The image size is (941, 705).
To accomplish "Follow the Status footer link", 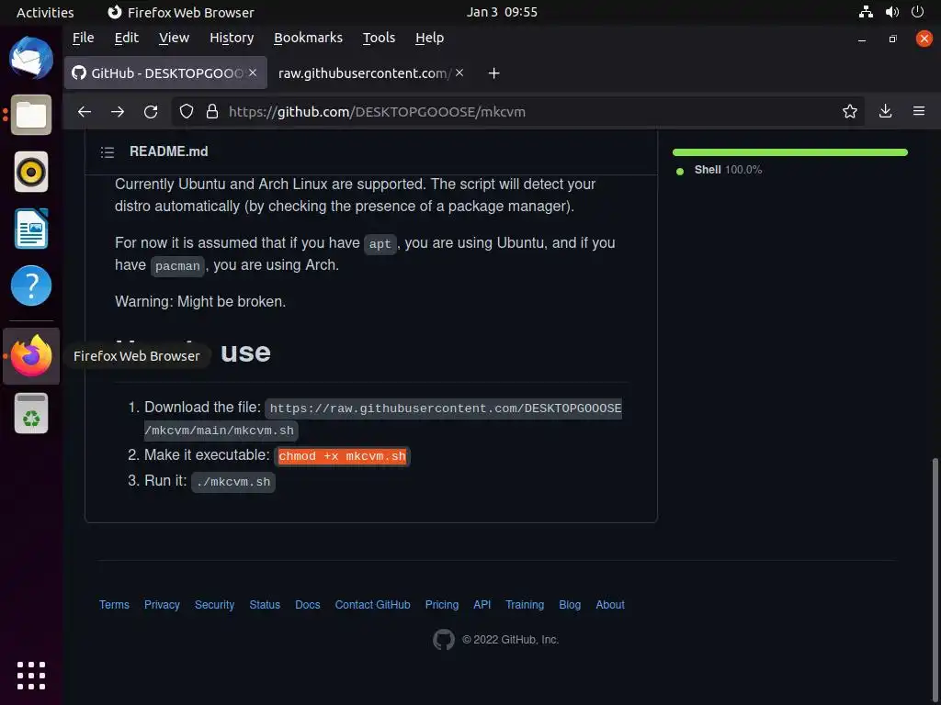I will coord(265,605).
